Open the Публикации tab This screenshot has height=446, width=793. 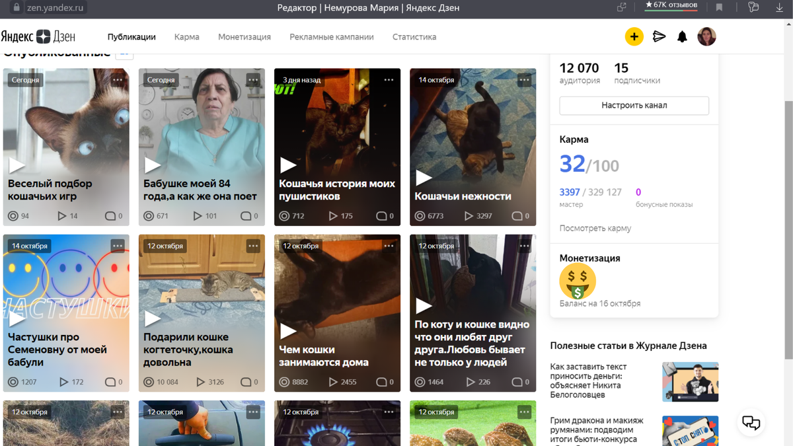point(132,37)
